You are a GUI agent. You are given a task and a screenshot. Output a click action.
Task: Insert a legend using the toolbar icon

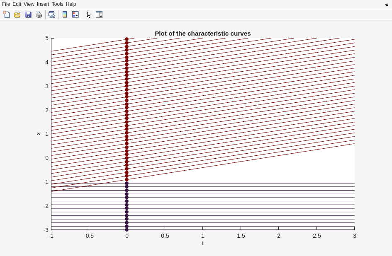coord(75,14)
